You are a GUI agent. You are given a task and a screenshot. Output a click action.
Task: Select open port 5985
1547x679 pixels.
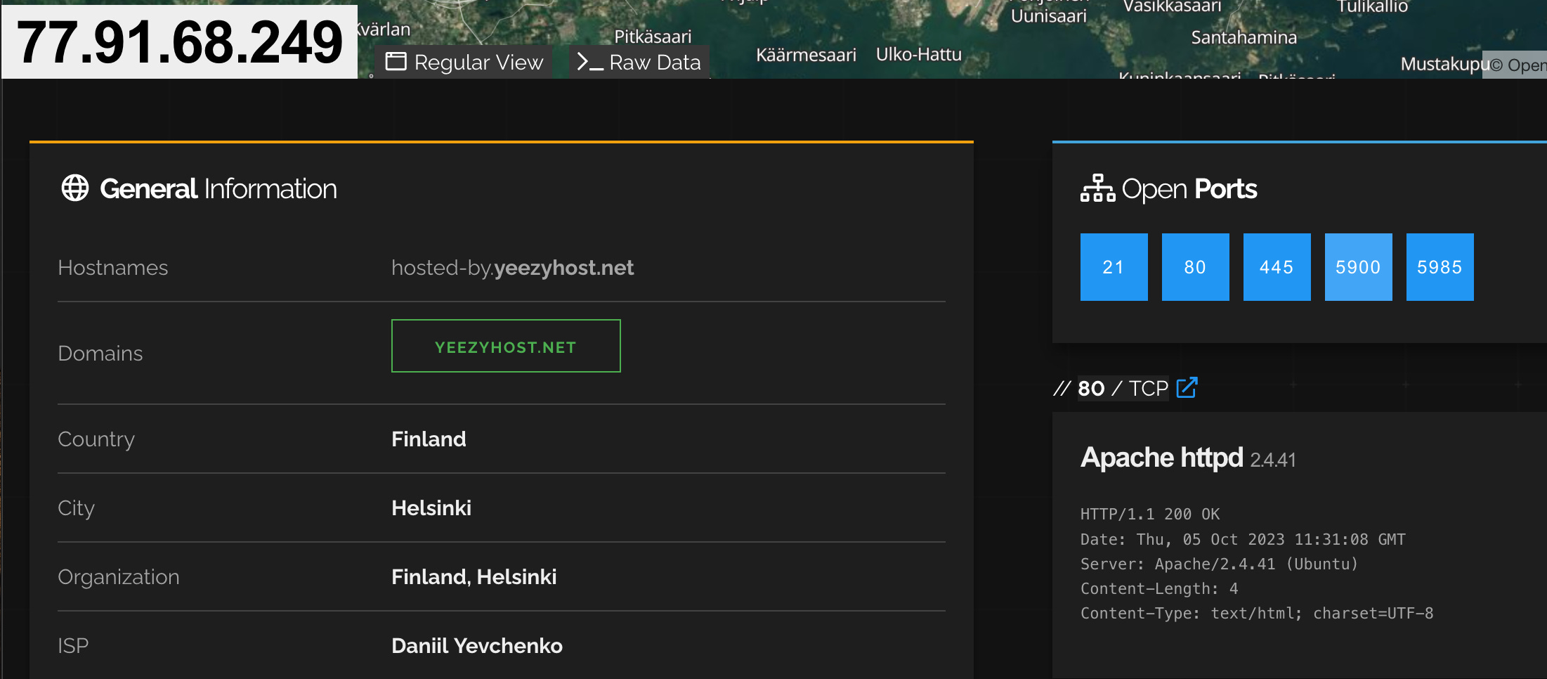[1440, 267]
